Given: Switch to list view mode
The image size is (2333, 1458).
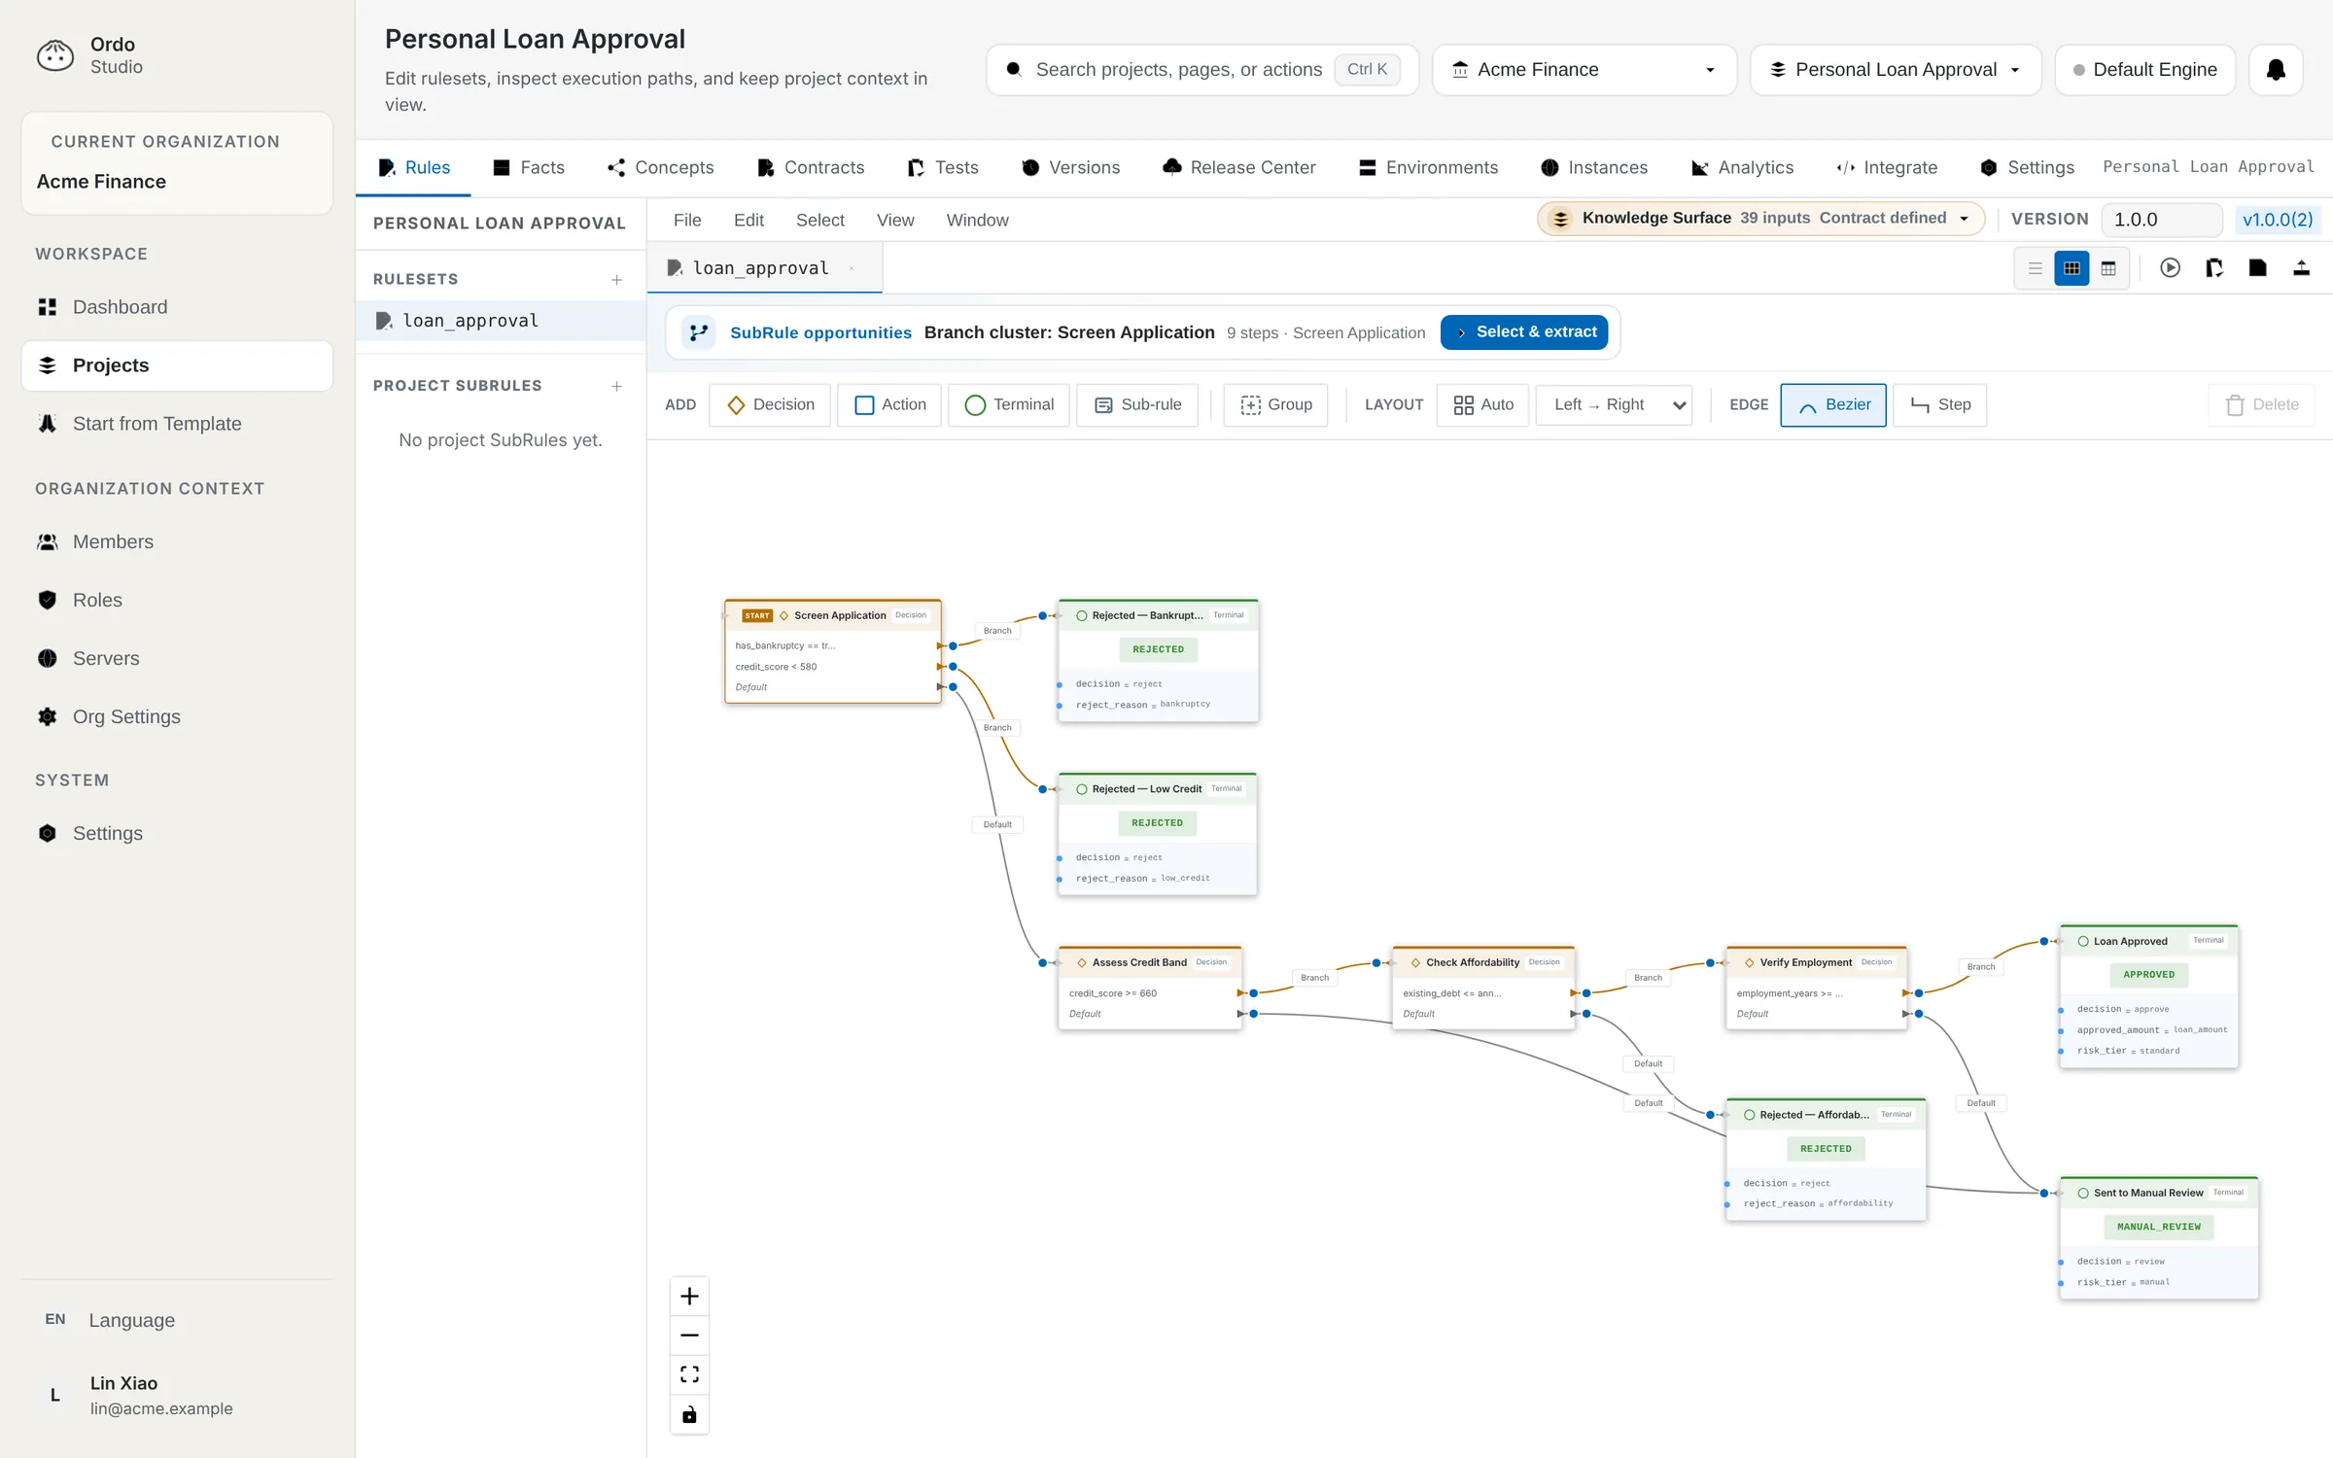Looking at the screenshot, I should coord(2036,269).
